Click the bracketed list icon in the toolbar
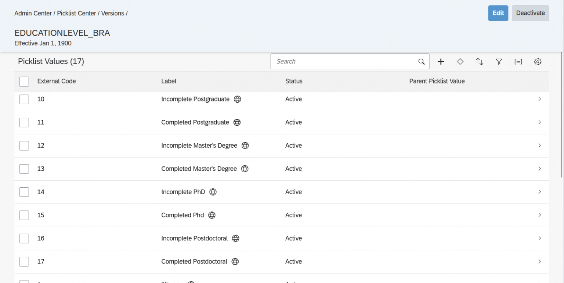The height and width of the screenshot is (283, 564). 518,62
